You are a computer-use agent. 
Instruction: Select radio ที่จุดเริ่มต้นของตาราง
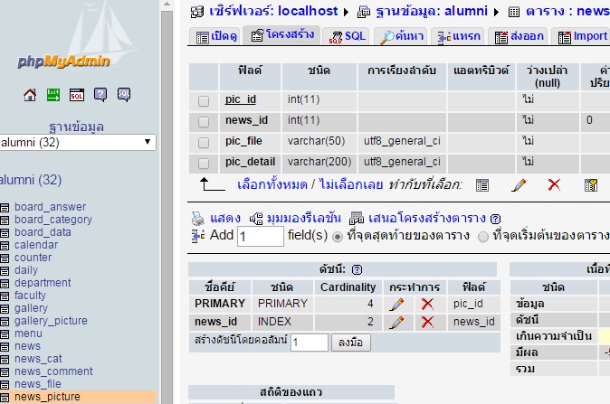[482, 237]
